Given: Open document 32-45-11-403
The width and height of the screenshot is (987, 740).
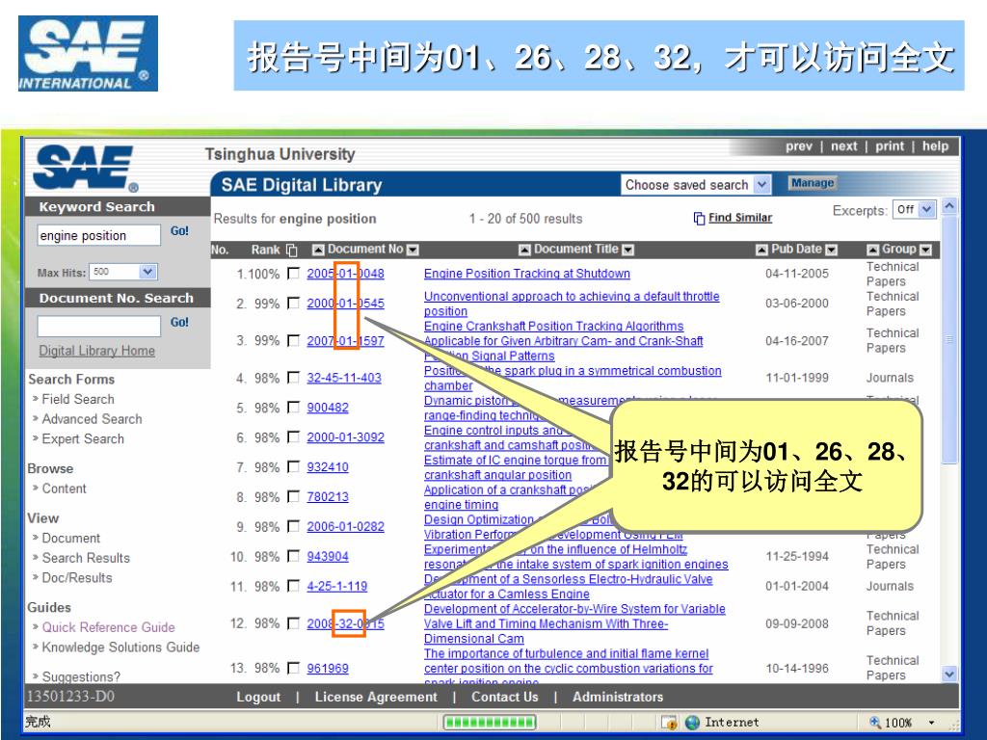Looking at the screenshot, I should click(344, 378).
